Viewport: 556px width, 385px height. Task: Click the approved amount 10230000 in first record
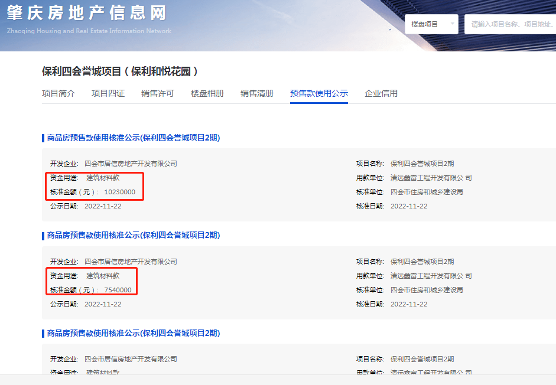119,192
